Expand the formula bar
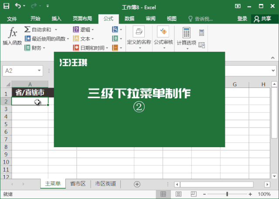 click(273, 71)
